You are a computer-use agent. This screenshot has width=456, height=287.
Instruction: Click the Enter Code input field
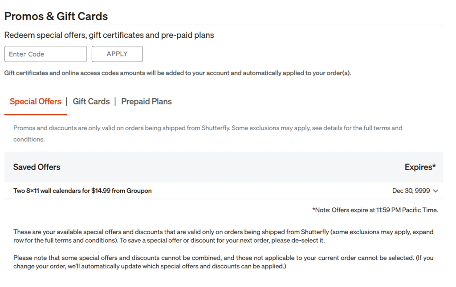pyautogui.click(x=45, y=54)
